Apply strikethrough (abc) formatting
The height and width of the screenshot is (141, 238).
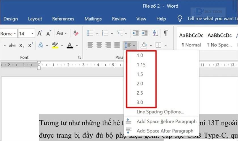coord(12,45)
